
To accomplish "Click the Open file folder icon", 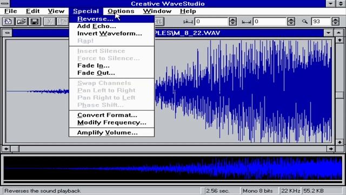I will click(x=22, y=22).
